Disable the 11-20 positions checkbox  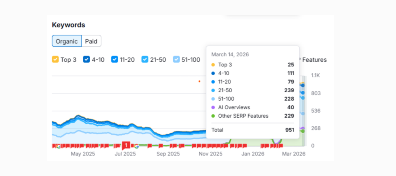coord(114,60)
